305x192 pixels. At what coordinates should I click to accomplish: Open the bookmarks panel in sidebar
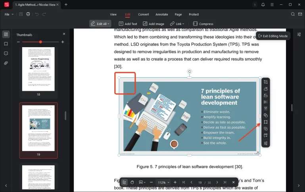[6, 44]
